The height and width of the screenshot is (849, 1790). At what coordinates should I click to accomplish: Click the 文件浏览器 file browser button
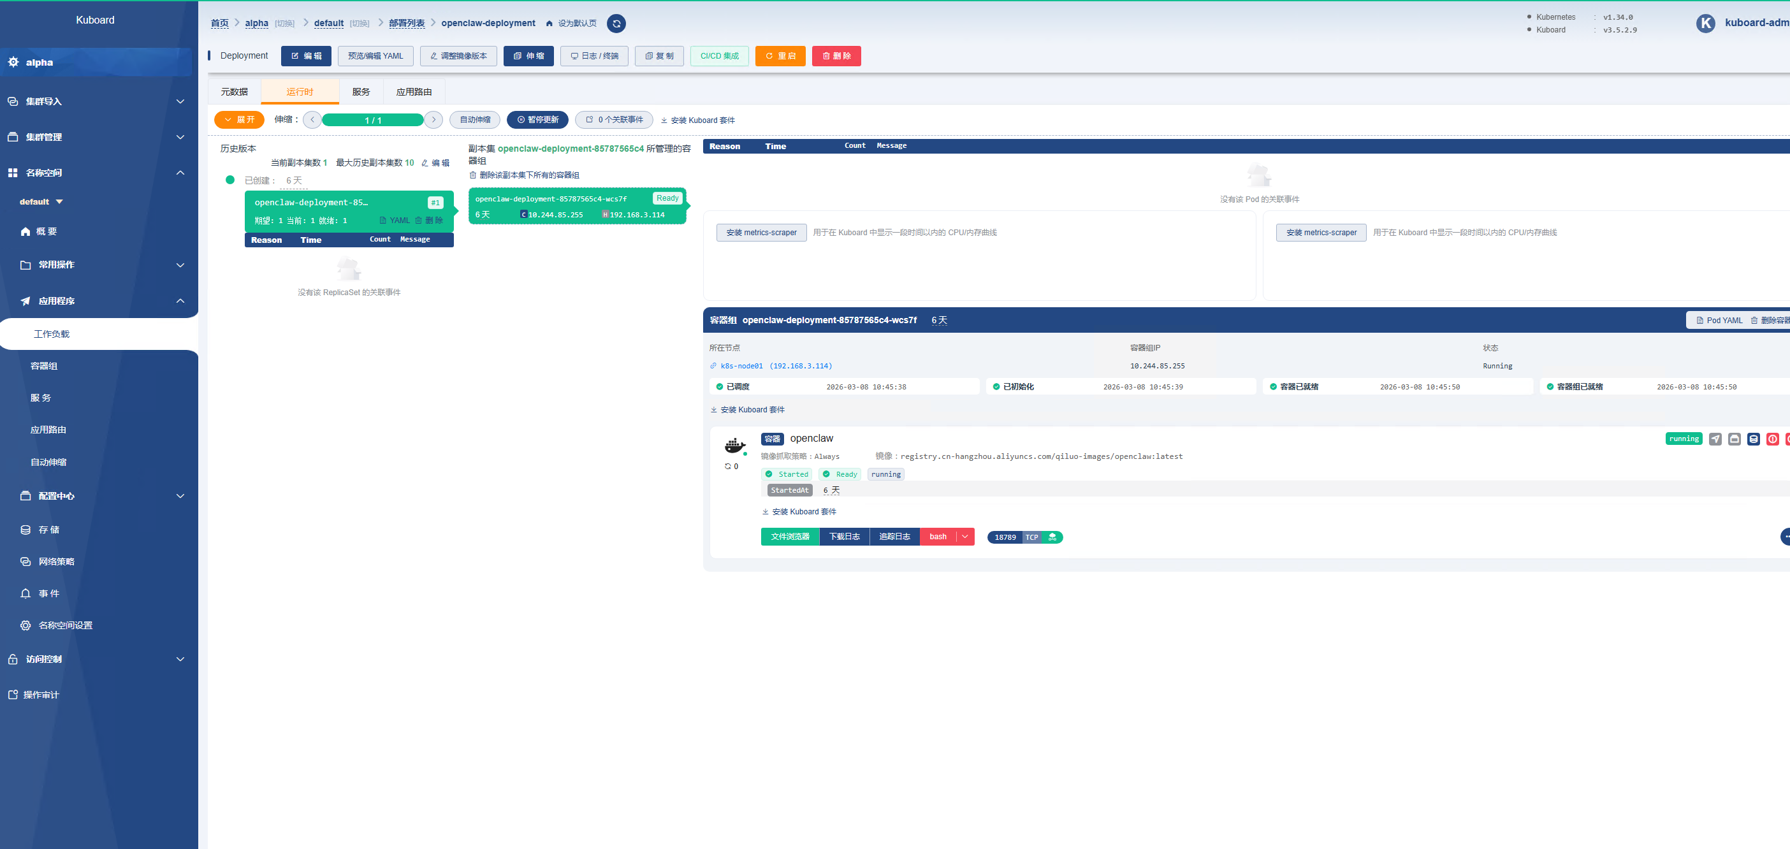coord(789,536)
